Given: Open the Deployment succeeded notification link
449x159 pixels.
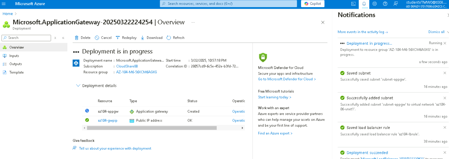Looking at the screenshot, I should (367, 153).
